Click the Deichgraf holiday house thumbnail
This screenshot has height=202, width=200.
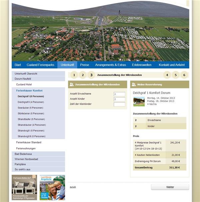click(139, 102)
